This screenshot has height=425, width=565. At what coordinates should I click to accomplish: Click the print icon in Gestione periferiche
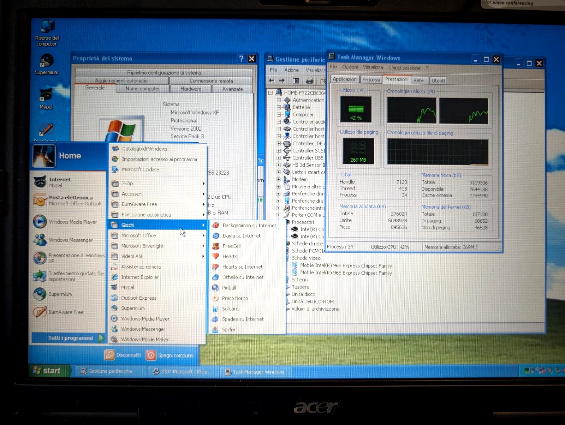click(x=309, y=81)
